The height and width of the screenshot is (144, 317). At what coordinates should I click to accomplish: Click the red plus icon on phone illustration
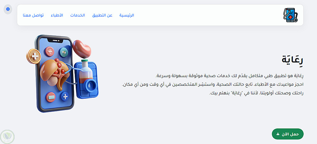pyautogui.click(x=49, y=51)
